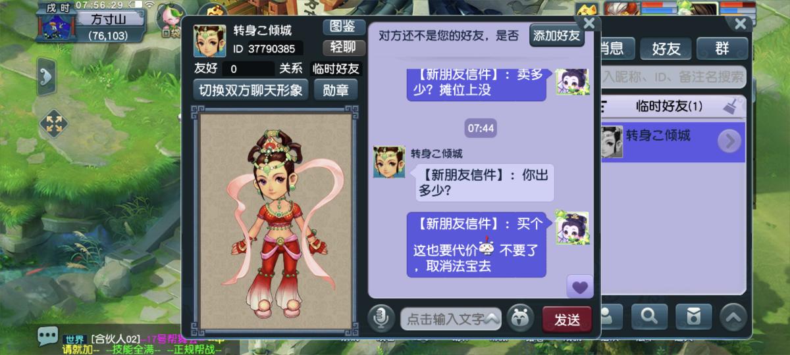Open the round arrow beside 转身こ倾城 friend entry

(729, 141)
